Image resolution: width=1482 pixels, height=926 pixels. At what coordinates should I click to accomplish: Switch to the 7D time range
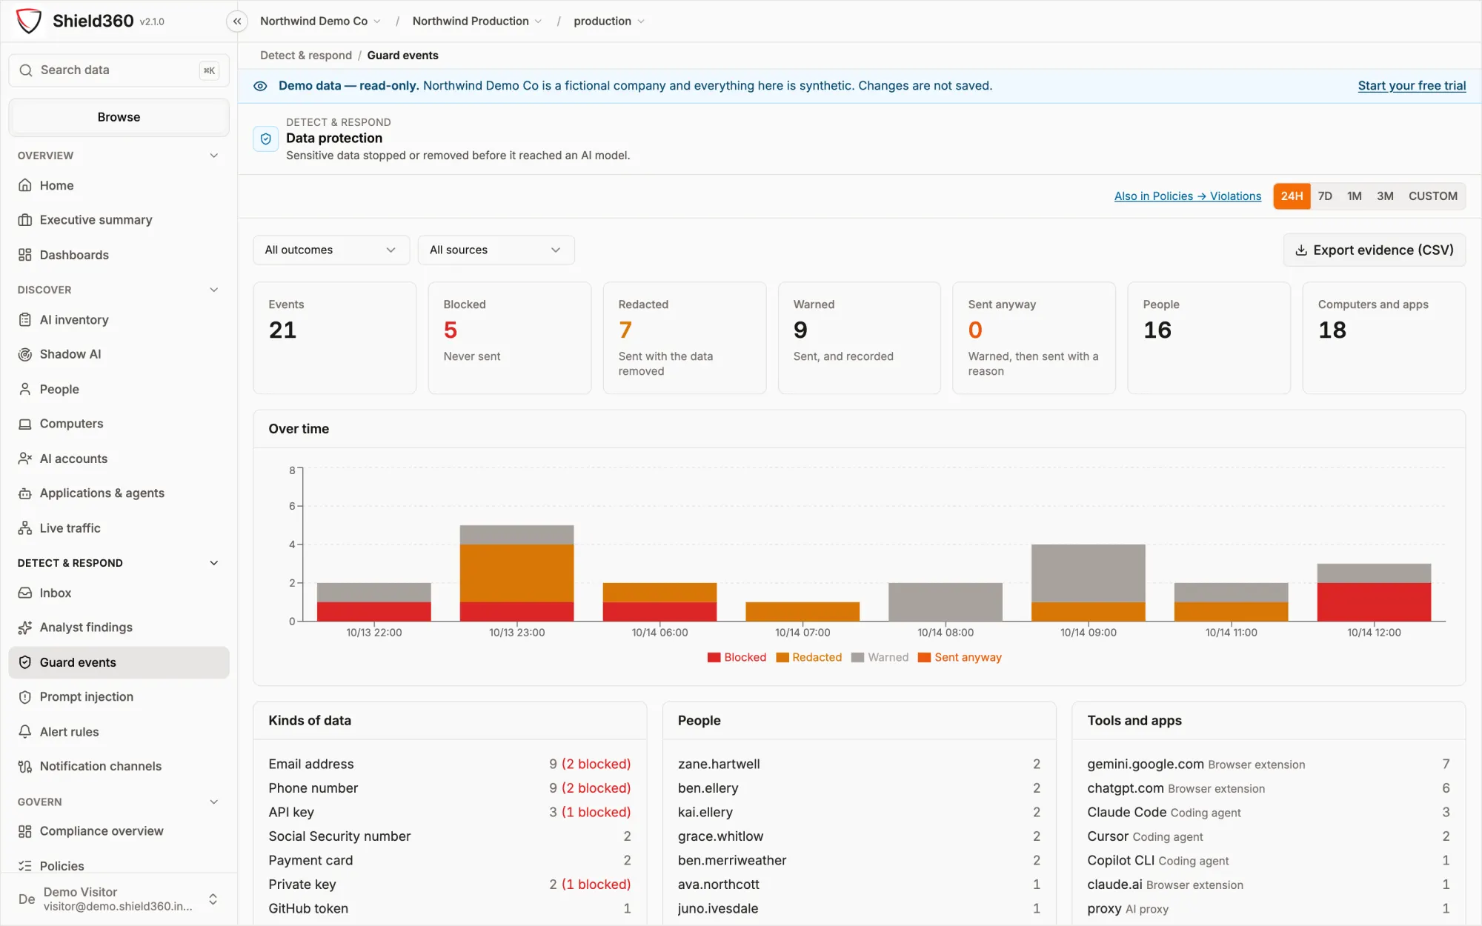click(x=1325, y=196)
